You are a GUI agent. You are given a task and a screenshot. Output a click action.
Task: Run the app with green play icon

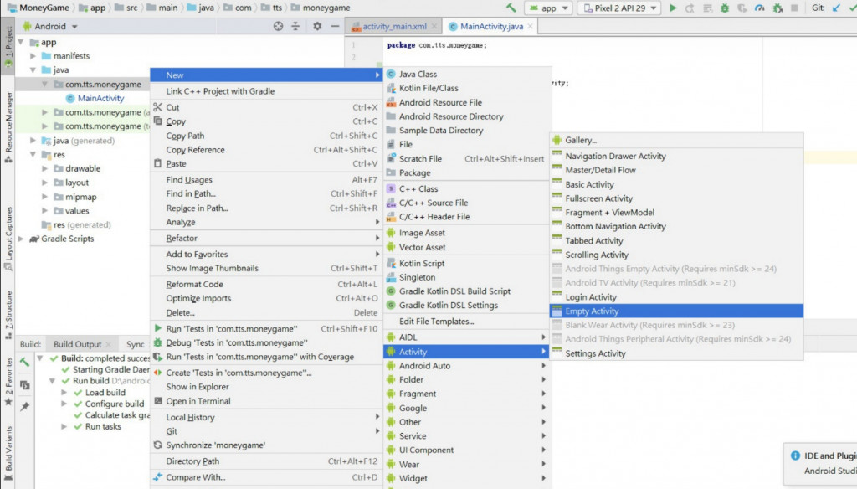[673, 8]
